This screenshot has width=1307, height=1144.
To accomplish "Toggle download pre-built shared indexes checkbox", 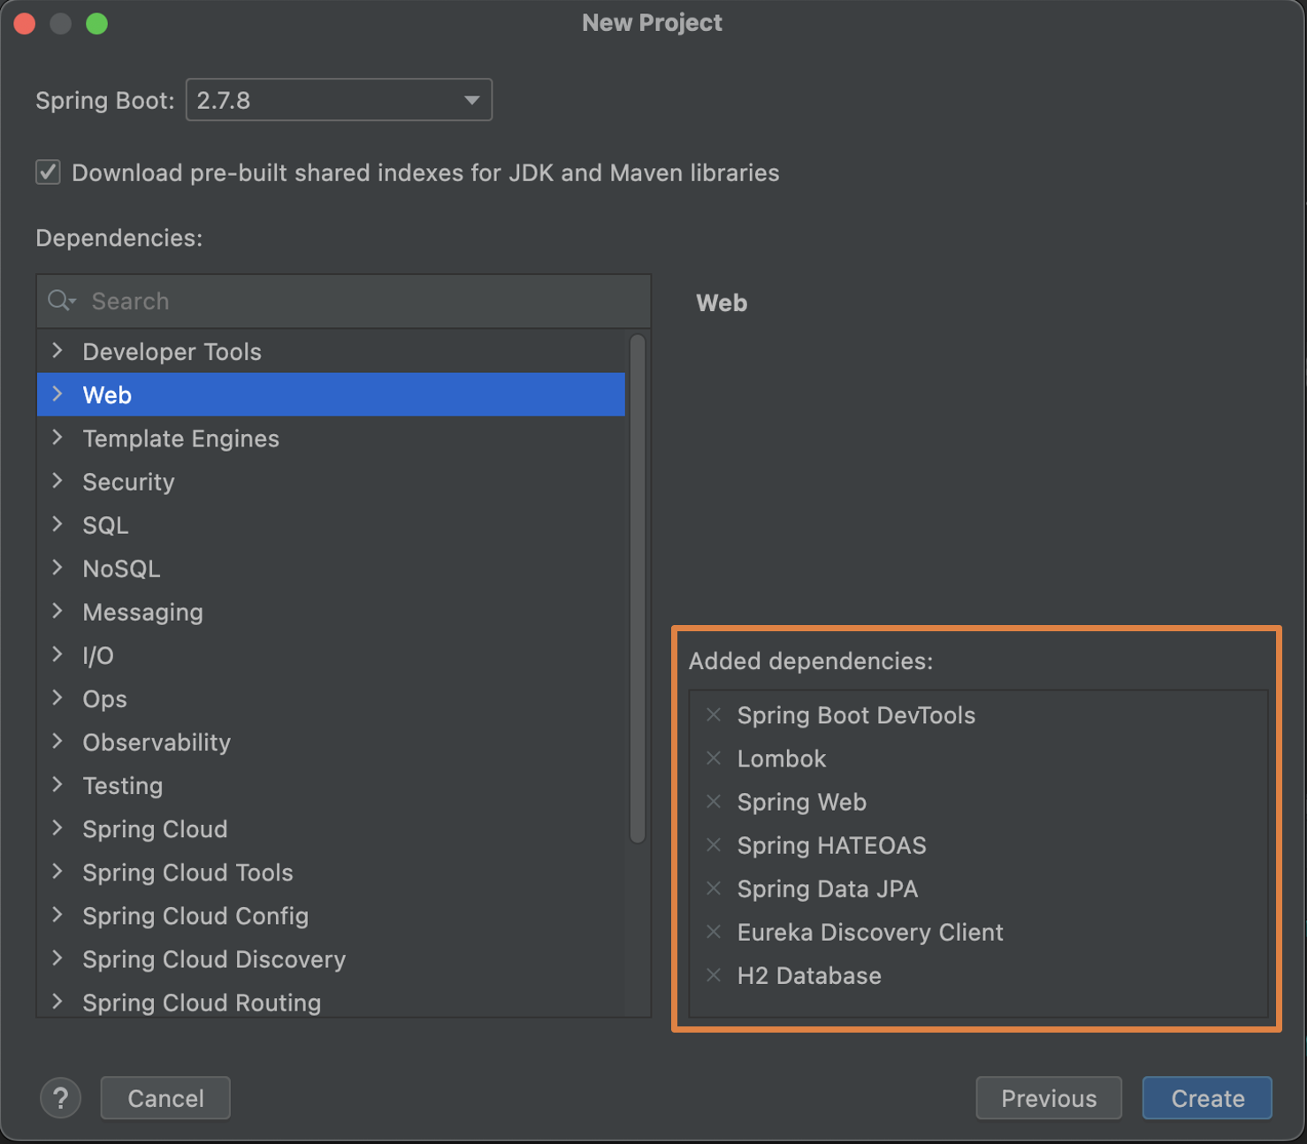I will [x=48, y=172].
